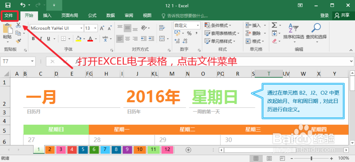Add a new sheet with plus button
This screenshot has width=355, height=162.
pos(189,150)
